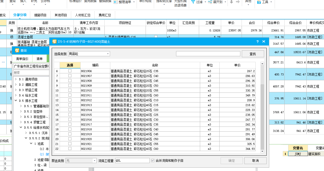
Task: Click the 查找 button
Action: click(x=253, y=54)
